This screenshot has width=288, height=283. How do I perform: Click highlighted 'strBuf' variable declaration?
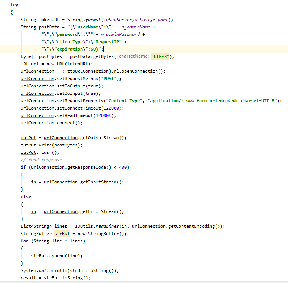click(x=62, y=234)
